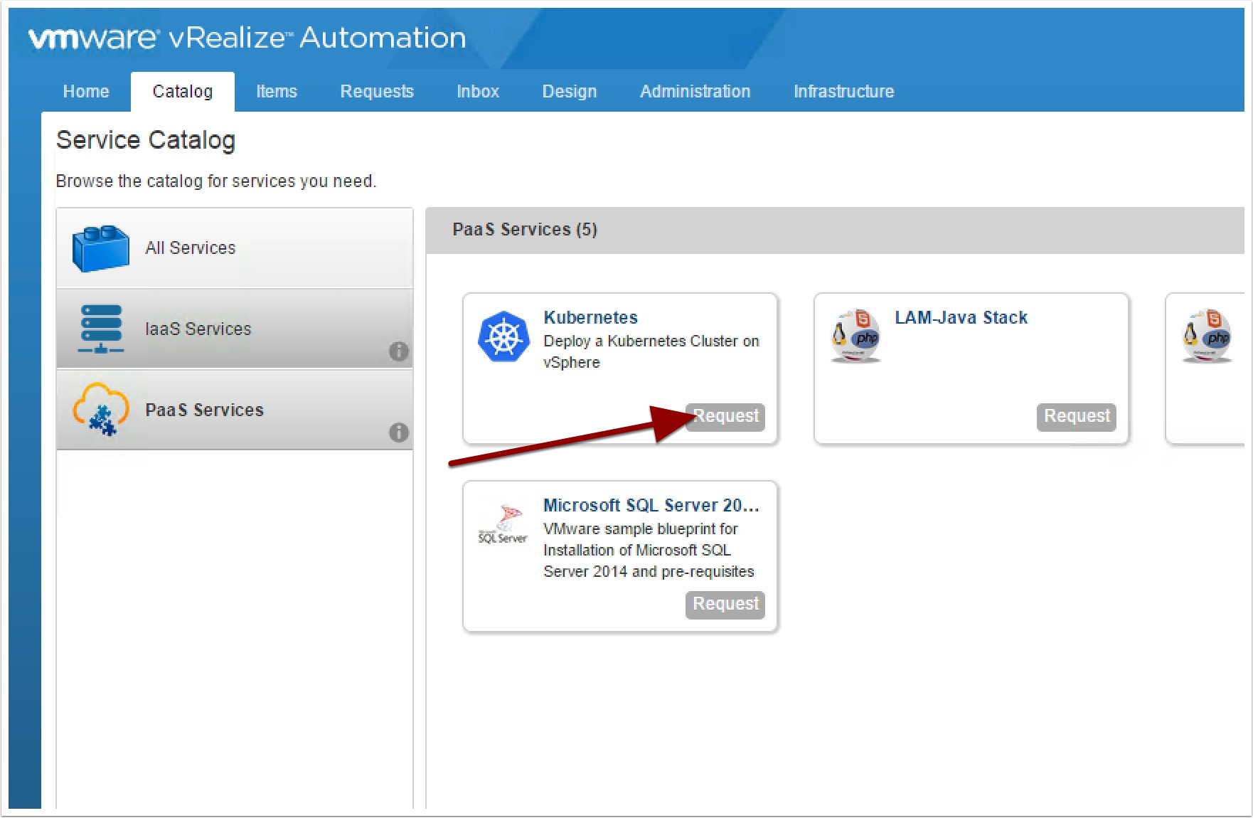
Task: Go to the Infrastructure tab
Action: (844, 92)
